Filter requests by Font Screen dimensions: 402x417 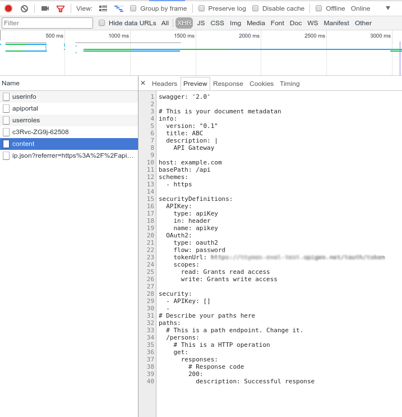[278, 23]
